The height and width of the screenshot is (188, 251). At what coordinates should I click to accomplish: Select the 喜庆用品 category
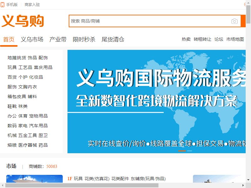point(43,67)
